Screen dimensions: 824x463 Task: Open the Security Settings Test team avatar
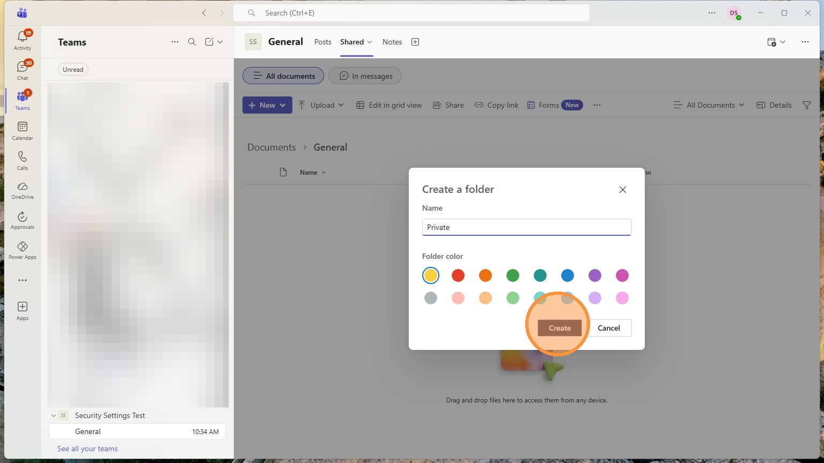click(63, 415)
